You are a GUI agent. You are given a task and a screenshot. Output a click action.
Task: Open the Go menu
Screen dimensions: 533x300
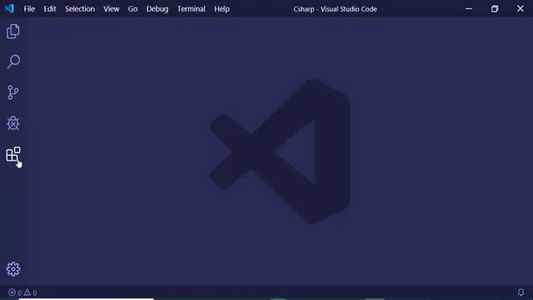(132, 9)
